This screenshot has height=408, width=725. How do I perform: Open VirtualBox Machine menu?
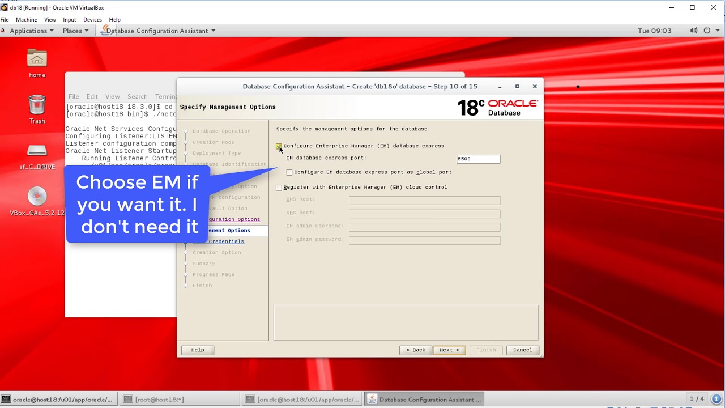coord(26,19)
